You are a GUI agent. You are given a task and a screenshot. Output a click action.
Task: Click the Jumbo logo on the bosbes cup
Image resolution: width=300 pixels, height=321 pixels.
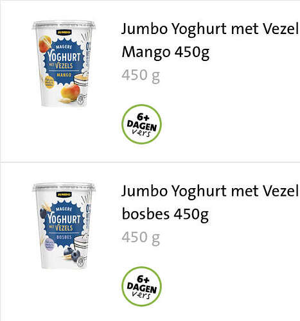(x=64, y=195)
